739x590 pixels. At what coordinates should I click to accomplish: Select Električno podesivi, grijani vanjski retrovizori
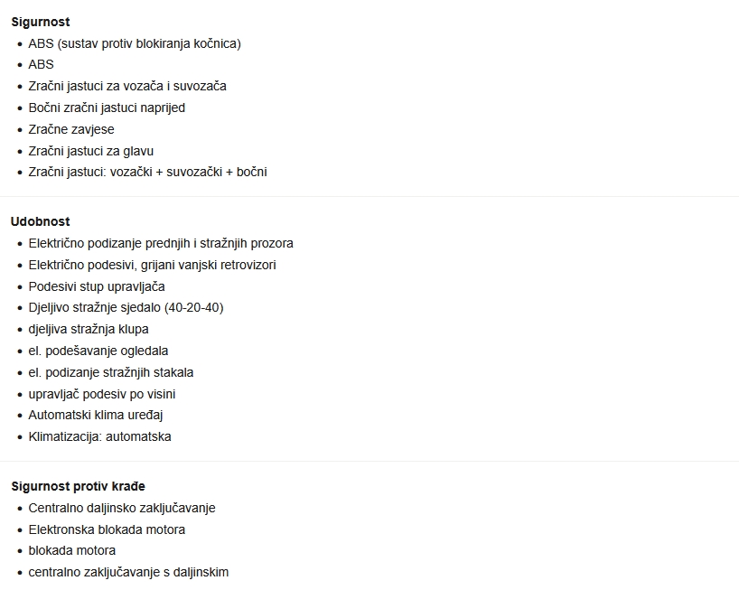coord(152,265)
